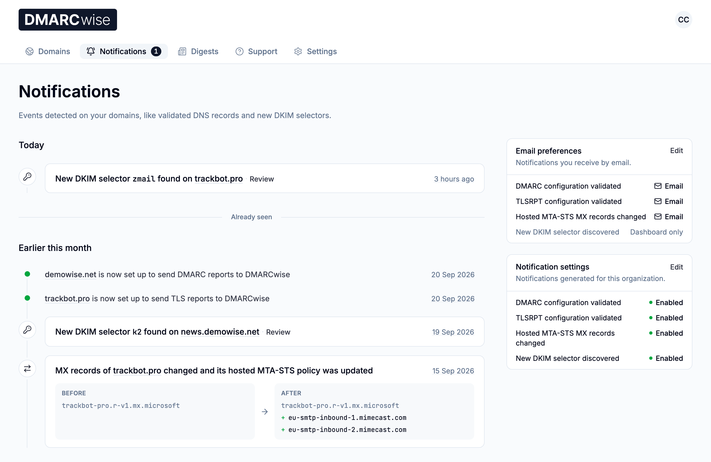This screenshot has height=462, width=711.
Task: Click the 15 Sep 2026 date
Action: coord(453,371)
